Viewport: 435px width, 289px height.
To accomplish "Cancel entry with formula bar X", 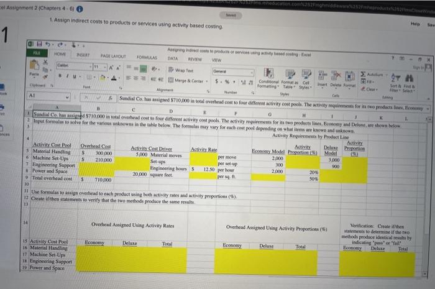I will (x=86, y=98).
